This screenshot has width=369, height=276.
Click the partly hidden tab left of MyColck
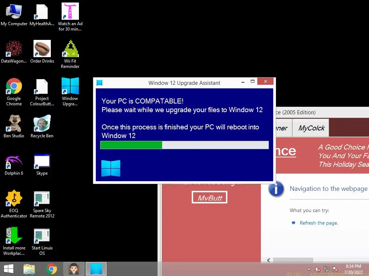pos(284,128)
